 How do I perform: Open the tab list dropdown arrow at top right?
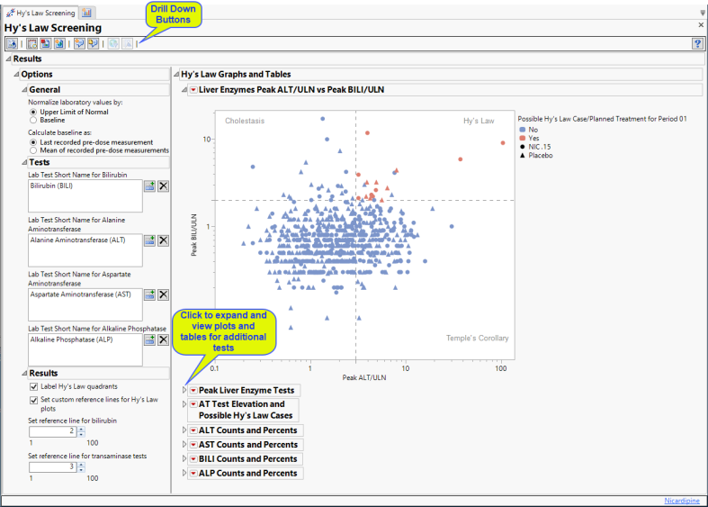[x=702, y=13]
